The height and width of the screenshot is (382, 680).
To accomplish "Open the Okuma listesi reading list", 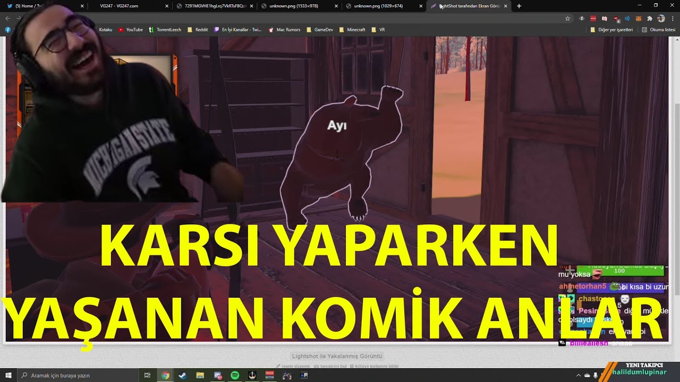I will [659, 30].
